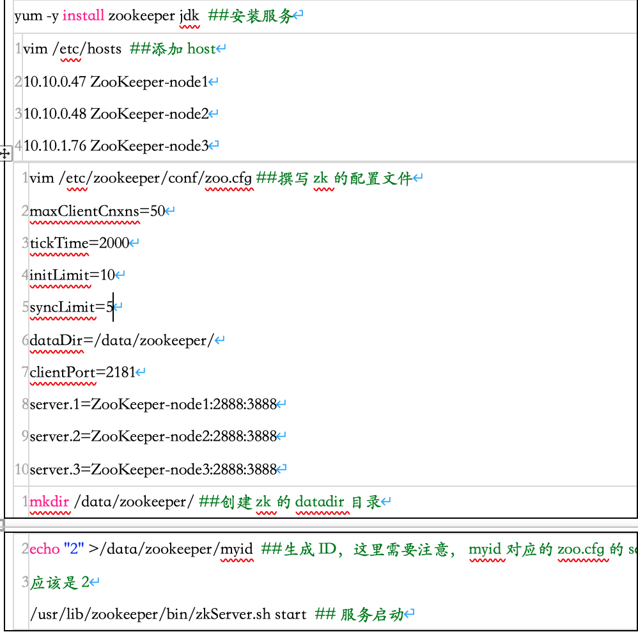638x632 pixels.
Task: Click '10.10.0.48 ZooKeeper-node2' line
Action: pyautogui.click(x=116, y=114)
